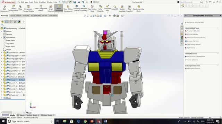Expand the Mates folder
The width and height of the screenshot is (222, 124).
1,98
